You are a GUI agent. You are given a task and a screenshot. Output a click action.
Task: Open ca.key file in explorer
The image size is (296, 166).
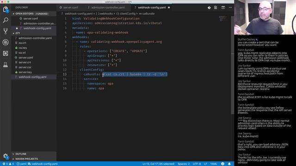pyautogui.click(x=23, y=48)
